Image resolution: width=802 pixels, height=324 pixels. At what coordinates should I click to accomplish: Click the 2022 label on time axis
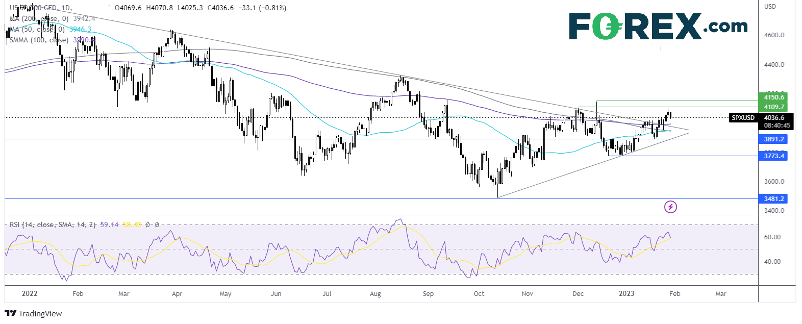30,294
